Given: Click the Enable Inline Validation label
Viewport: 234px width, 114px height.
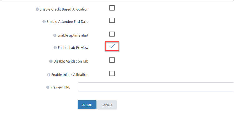Looking at the screenshot, I should tap(70, 75).
